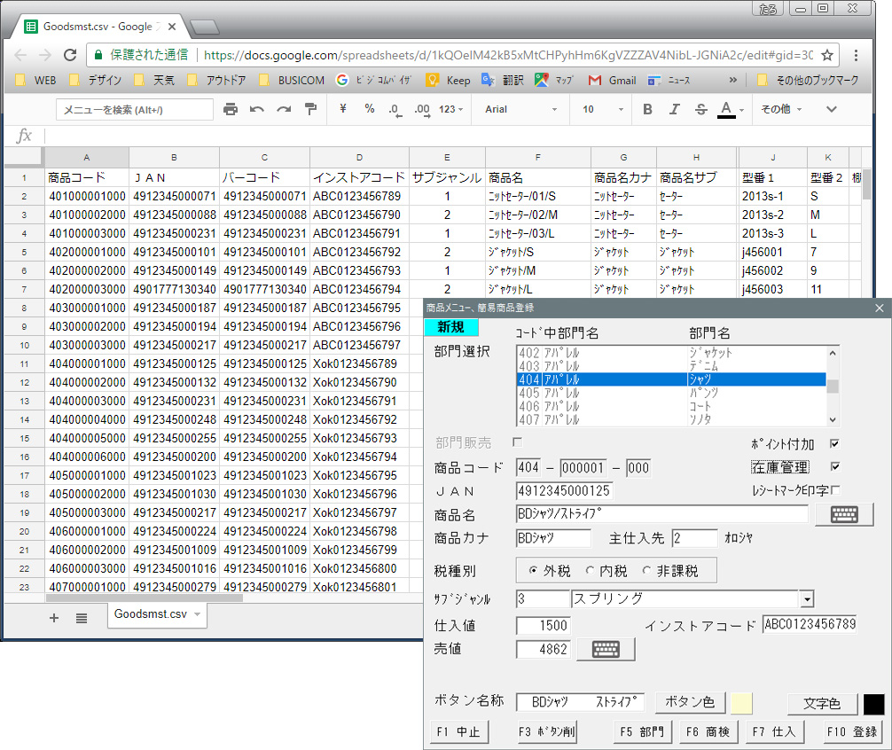Open the on-screen keyboard beside 商品名 field
This screenshot has width=892, height=750.
coord(843,514)
